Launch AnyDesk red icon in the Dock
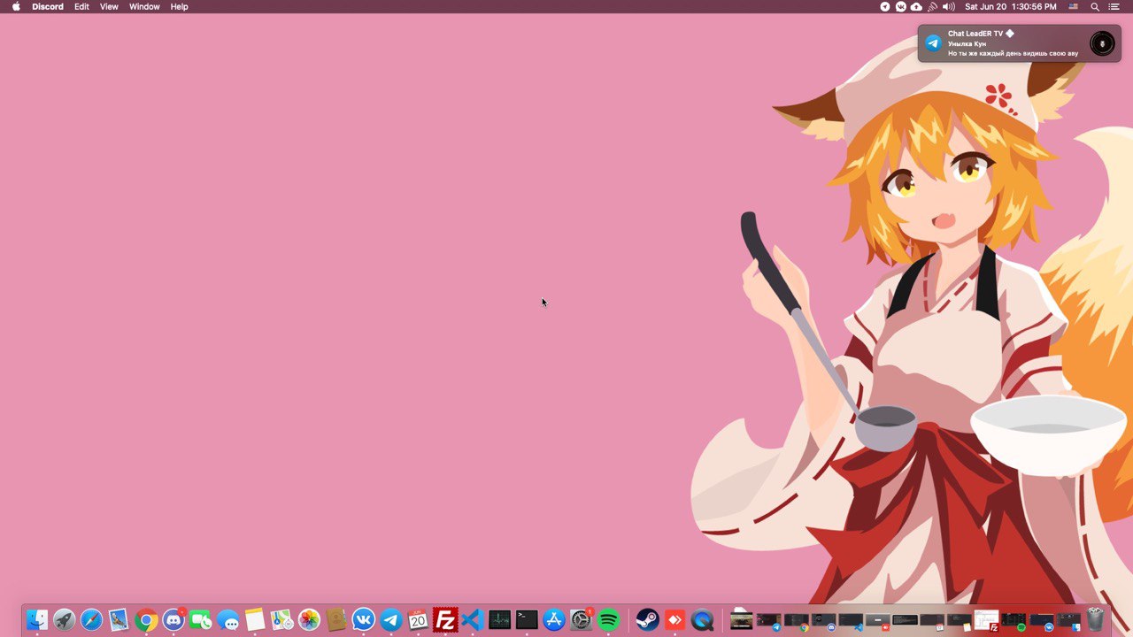Viewport: 1133px width, 637px height. click(x=675, y=620)
